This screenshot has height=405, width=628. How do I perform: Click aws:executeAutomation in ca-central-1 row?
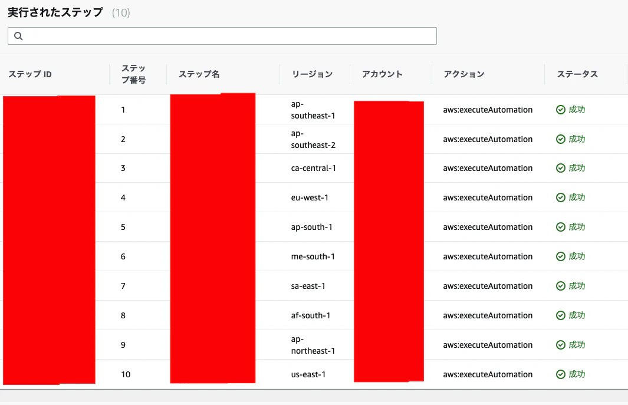488,168
